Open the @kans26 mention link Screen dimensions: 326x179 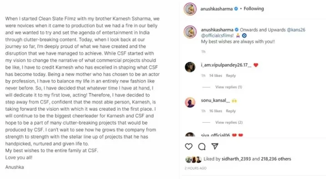[x=296, y=30]
